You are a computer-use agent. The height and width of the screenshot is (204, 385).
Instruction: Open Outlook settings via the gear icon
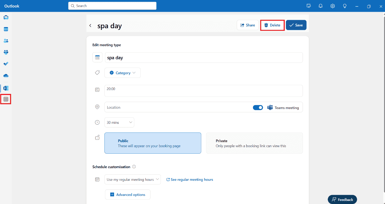pyautogui.click(x=333, y=6)
